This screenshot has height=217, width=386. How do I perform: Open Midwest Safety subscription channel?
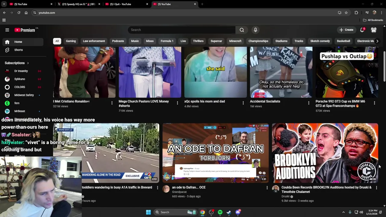23,95
